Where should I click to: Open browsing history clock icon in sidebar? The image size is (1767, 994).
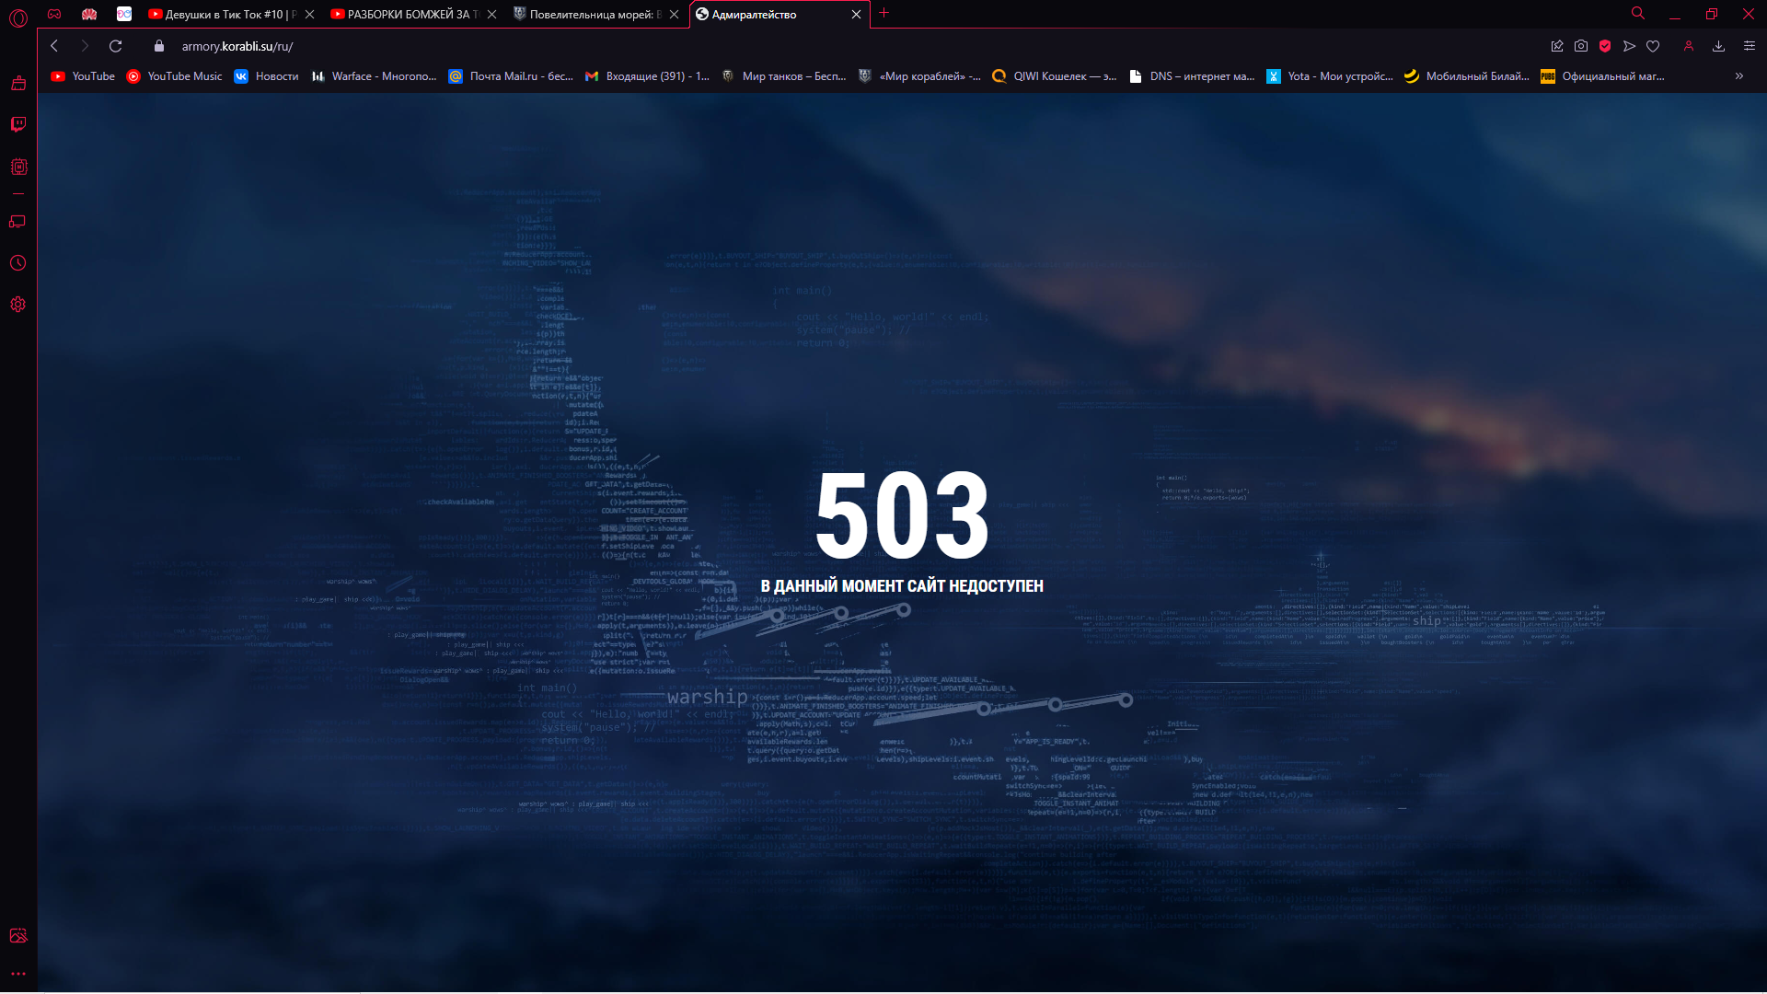[x=18, y=263]
